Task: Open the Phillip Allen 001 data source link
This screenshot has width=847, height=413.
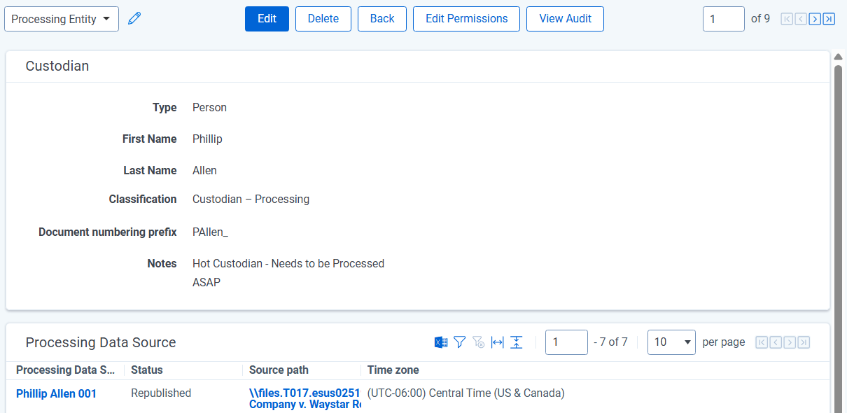Action: point(56,394)
